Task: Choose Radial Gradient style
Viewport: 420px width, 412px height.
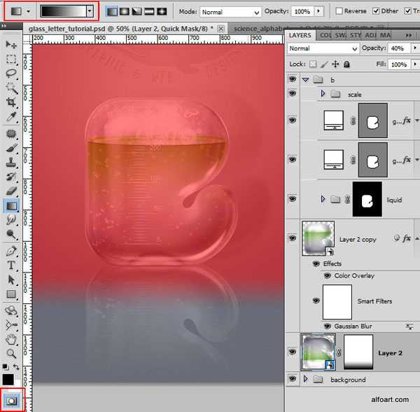Action: [x=125, y=11]
